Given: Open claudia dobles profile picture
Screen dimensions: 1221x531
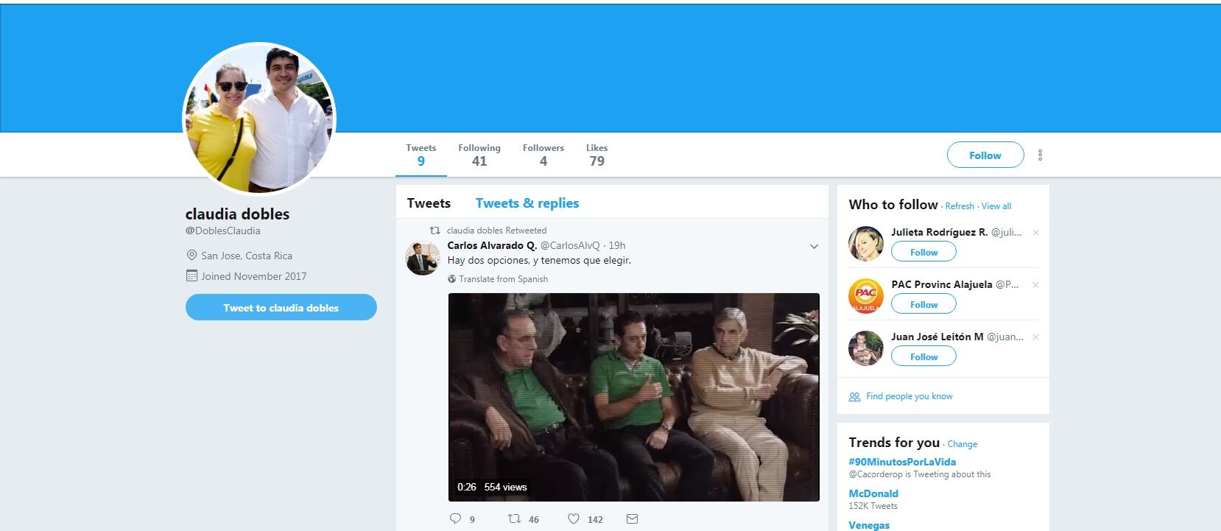Looking at the screenshot, I should tap(259, 118).
